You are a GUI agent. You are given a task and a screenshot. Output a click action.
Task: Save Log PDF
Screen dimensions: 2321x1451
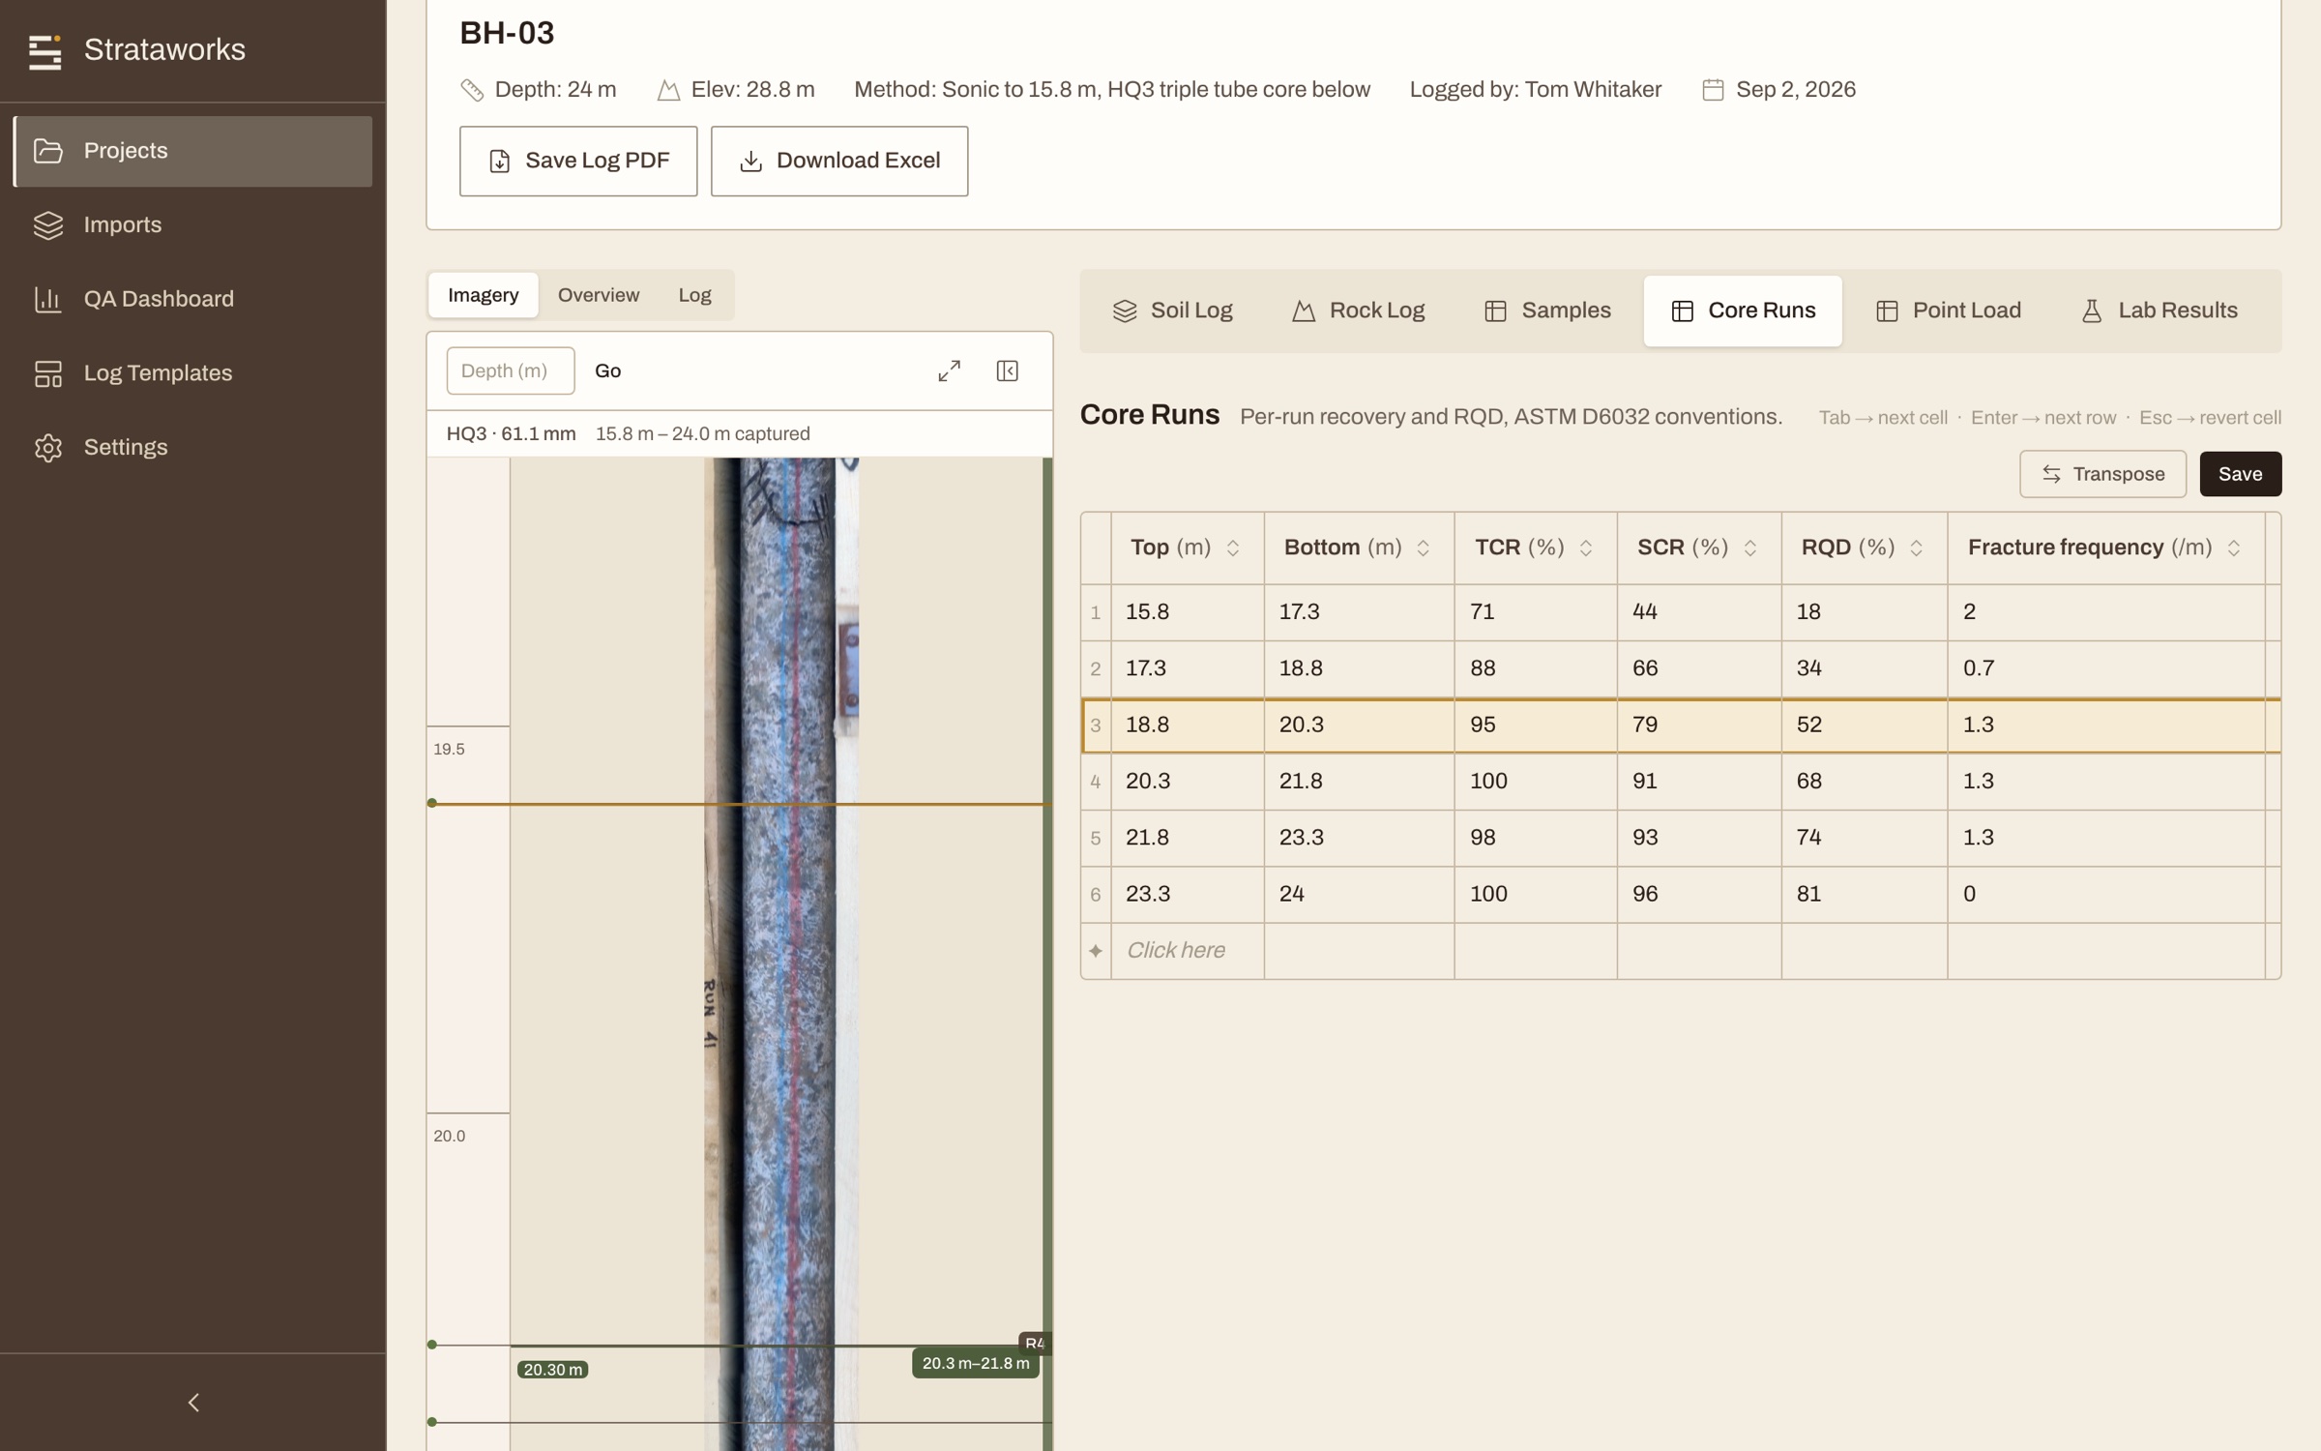[x=578, y=161]
